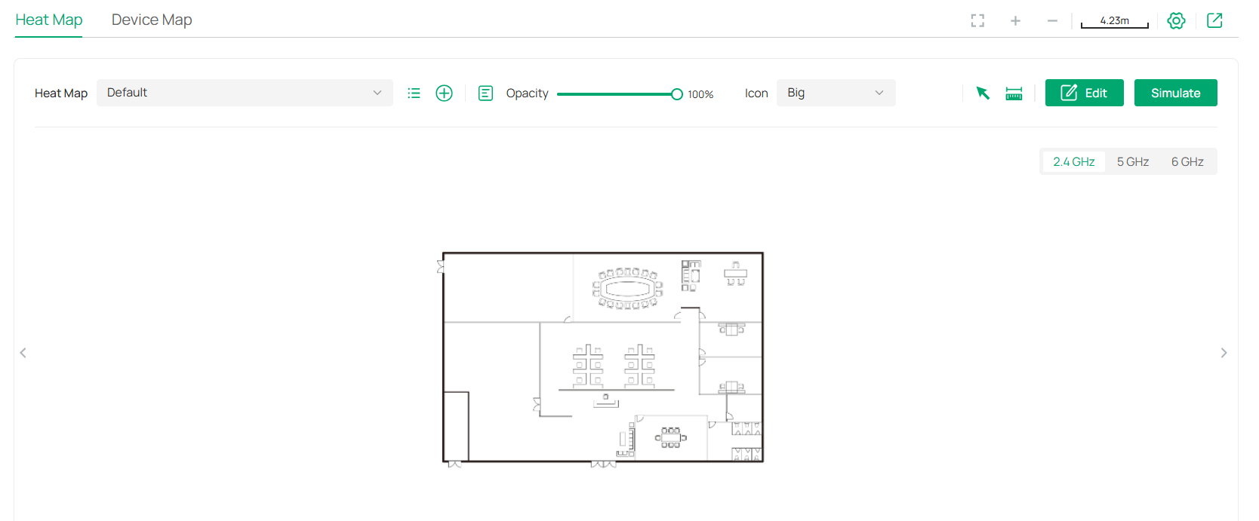Go to the previous map with left chevron
The image size is (1259, 521).
pos(23,353)
